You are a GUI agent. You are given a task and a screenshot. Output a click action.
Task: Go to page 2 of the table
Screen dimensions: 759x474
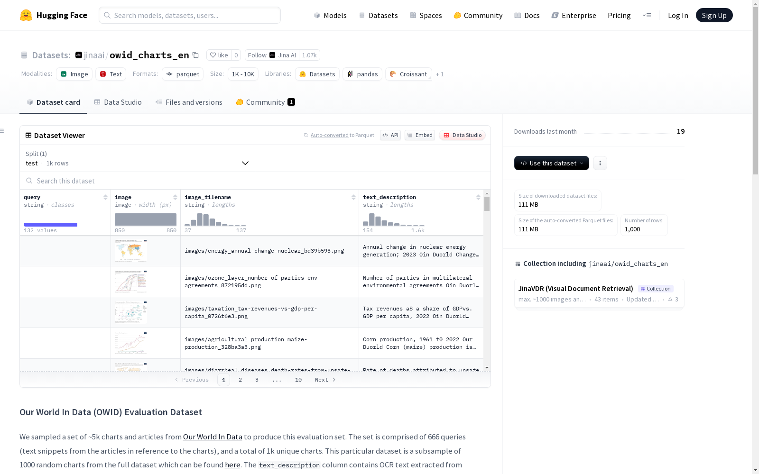[241, 380]
